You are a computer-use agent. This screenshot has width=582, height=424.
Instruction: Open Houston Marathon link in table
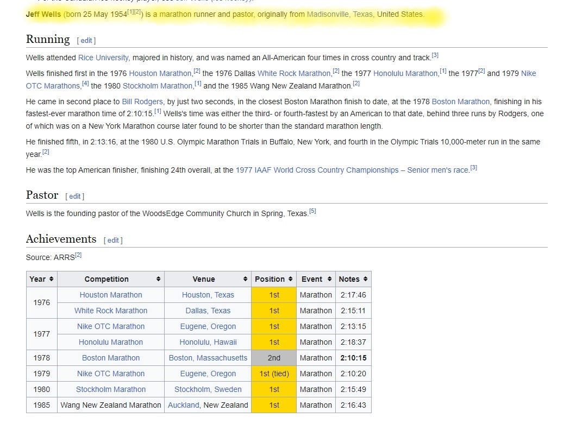111,295
